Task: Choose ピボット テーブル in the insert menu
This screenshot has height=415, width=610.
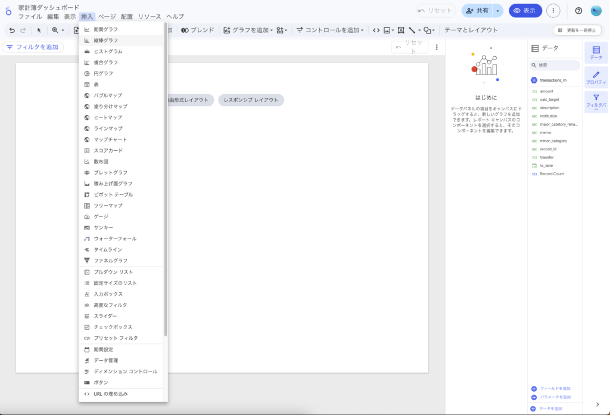Action: tap(113, 194)
